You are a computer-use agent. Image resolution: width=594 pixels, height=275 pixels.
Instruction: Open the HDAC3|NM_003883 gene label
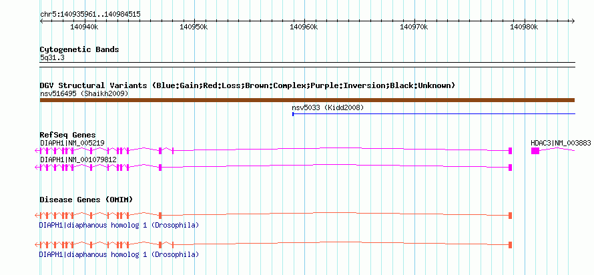pyautogui.click(x=561, y=143)
